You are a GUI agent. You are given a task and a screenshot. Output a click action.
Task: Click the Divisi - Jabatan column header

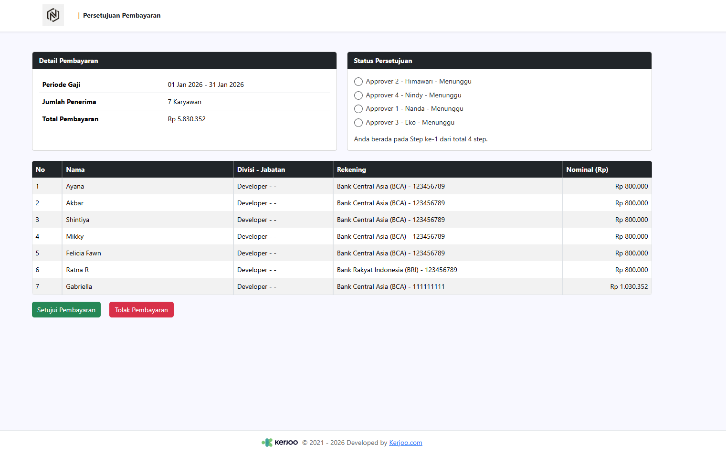261,169
